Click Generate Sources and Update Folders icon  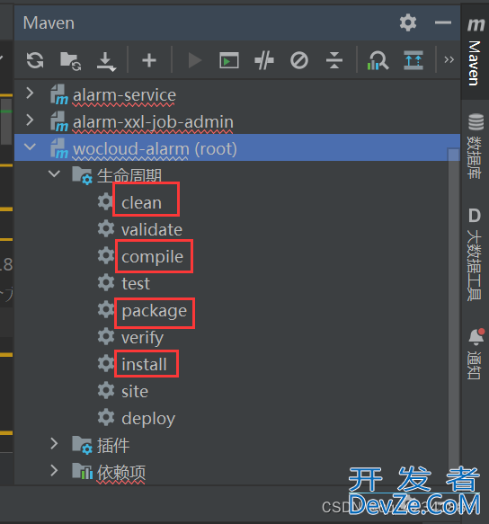click(x=70, y=61)
